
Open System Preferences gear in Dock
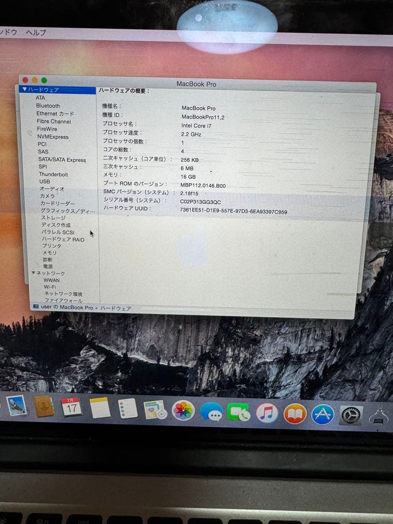(x=351, y=415)
